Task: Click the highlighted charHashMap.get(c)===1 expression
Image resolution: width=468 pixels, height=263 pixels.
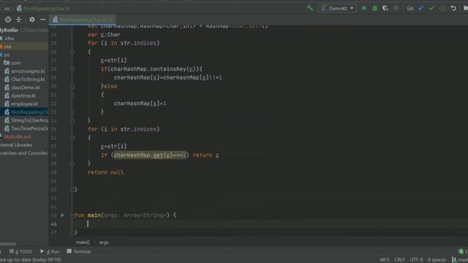Action: 149,155
